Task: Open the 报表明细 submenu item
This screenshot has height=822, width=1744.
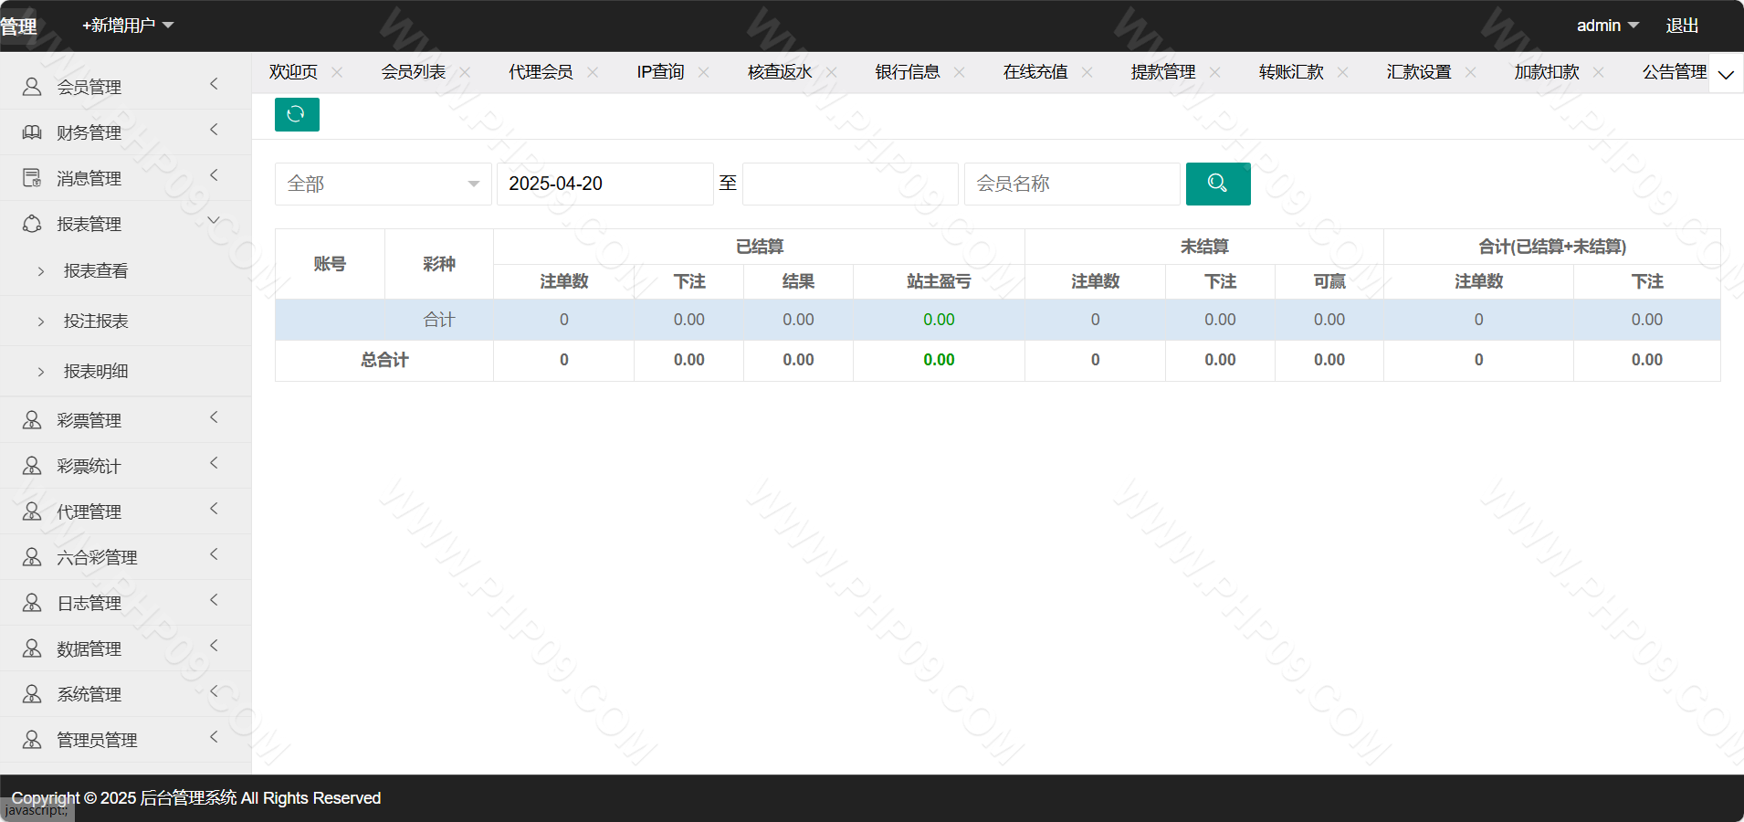Action: (x=96, y=371)
